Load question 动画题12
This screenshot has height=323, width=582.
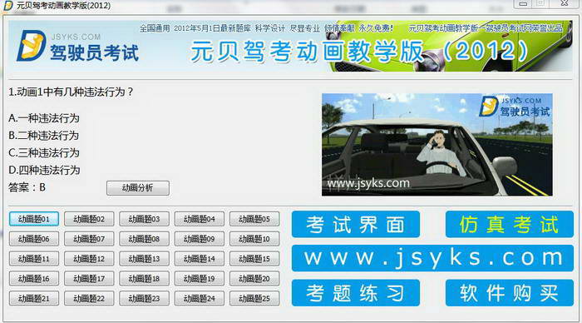pos(89,259)
